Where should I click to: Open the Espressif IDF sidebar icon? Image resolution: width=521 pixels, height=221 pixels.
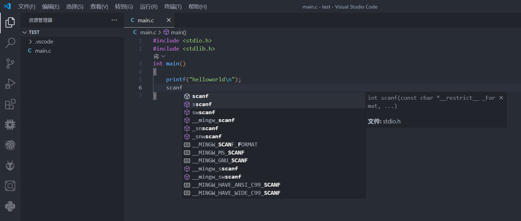[x=10, y=145]
